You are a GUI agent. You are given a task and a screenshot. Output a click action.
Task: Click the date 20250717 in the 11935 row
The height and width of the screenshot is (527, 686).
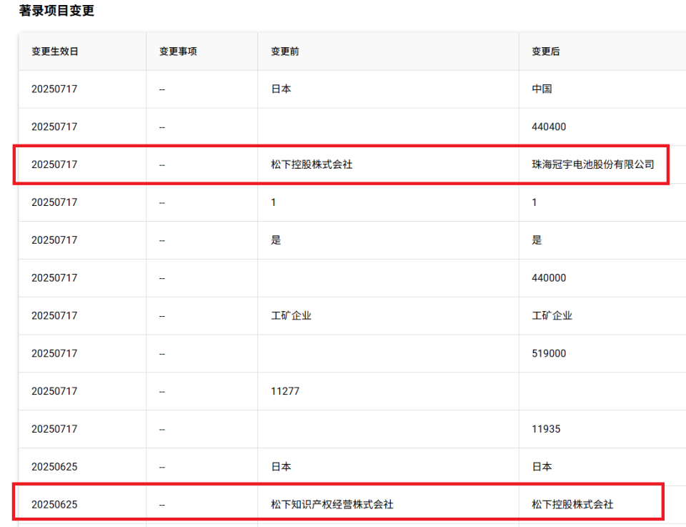coord(54,429)
